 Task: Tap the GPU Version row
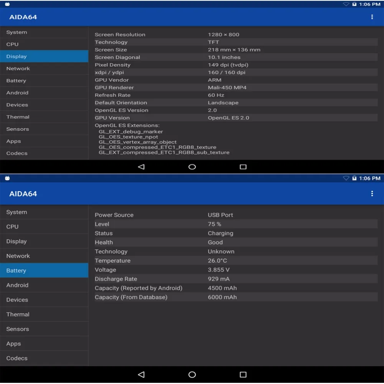[236, 118]
